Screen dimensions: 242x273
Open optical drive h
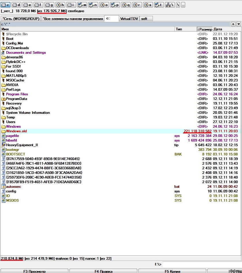(x=60, y=5)
